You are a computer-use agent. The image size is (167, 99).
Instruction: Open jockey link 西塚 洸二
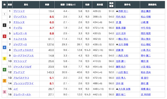tap(123, 11)
